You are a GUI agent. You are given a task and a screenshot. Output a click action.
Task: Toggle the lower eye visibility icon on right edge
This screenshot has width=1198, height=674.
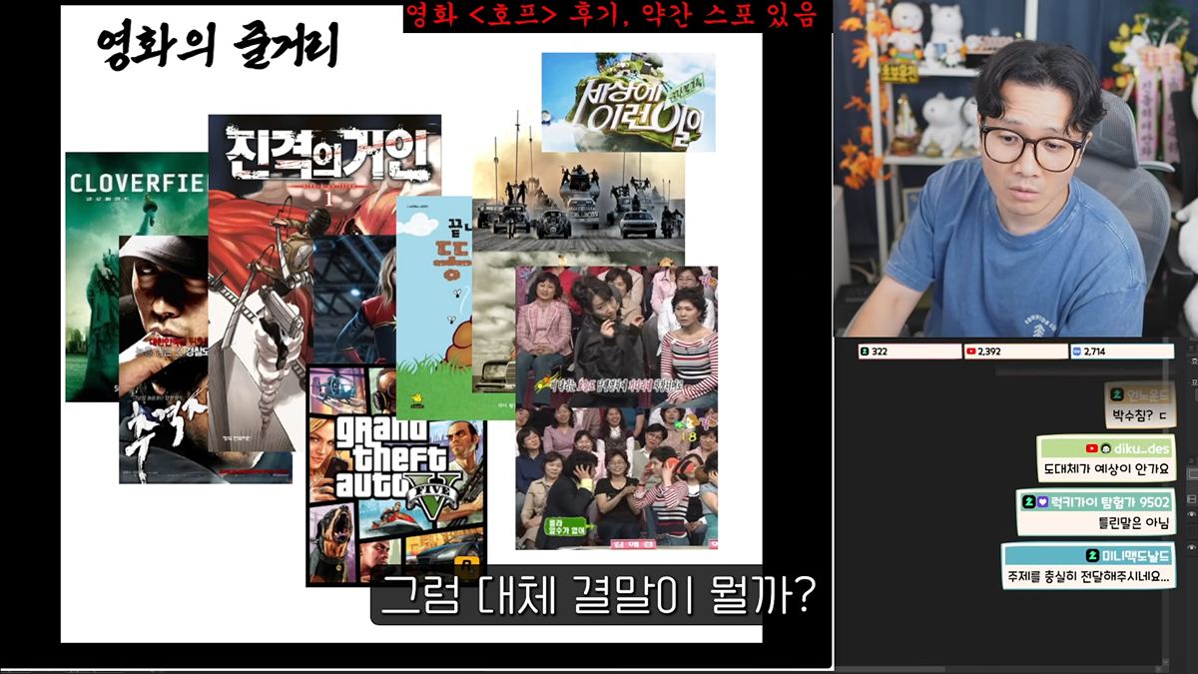pyautogui.click(x=1192, y=548)
